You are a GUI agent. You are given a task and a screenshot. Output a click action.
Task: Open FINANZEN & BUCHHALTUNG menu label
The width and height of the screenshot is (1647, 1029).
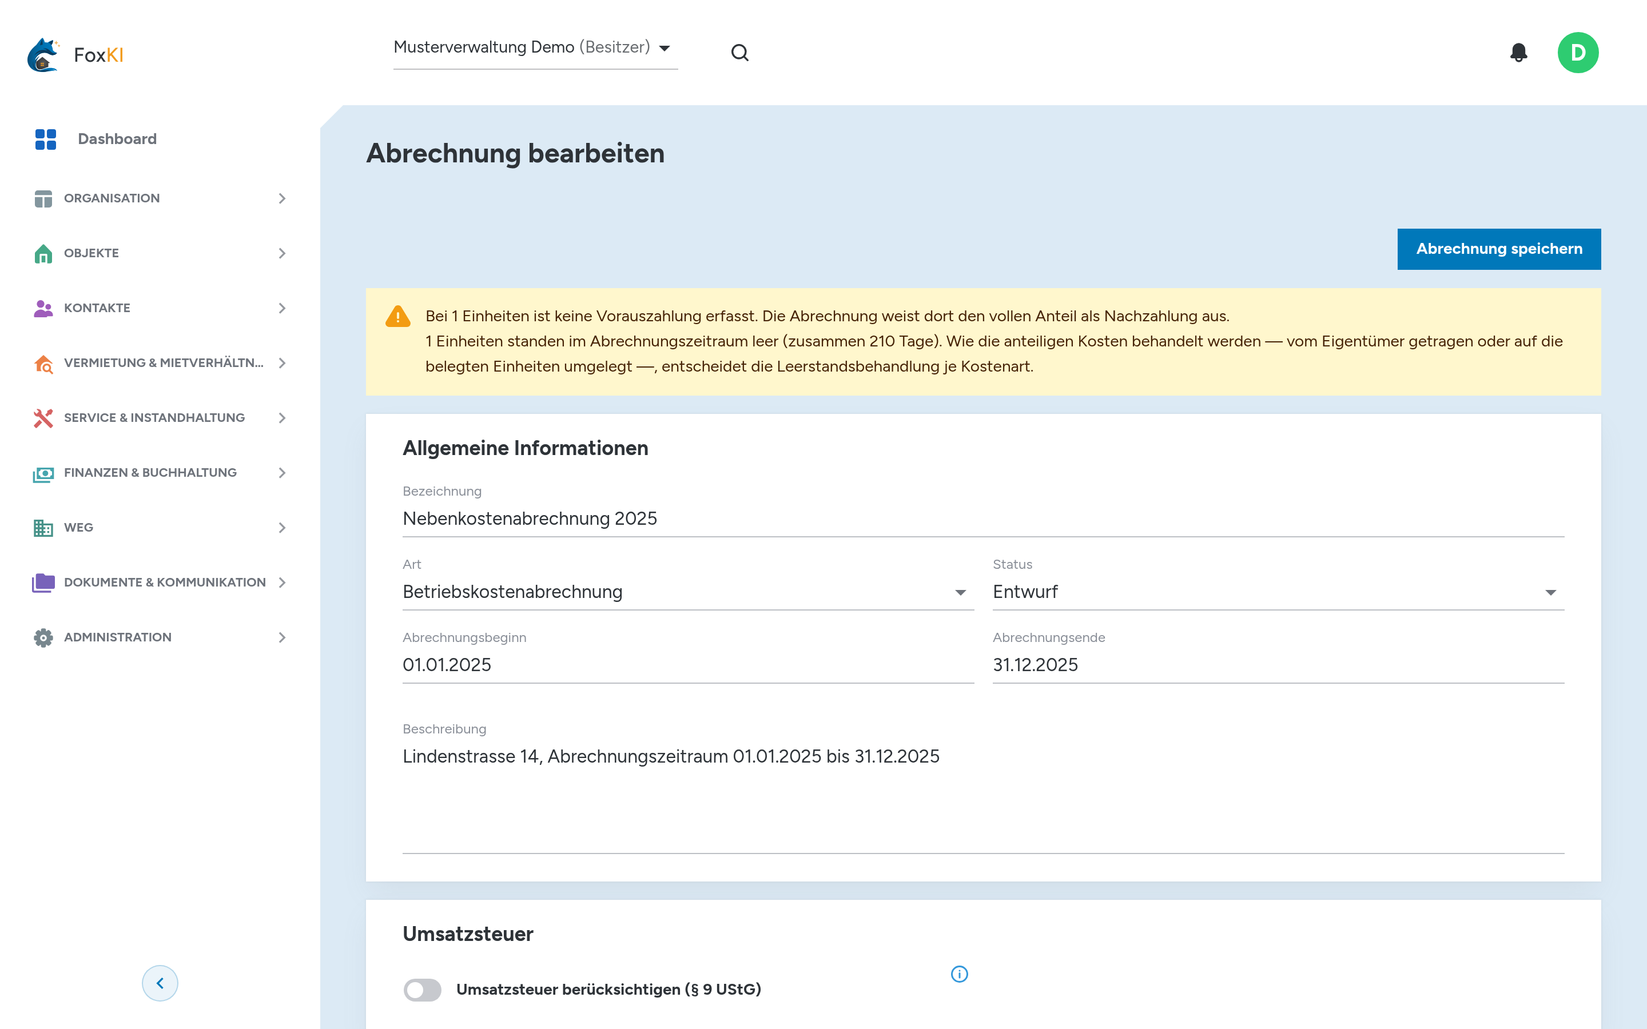[x=150, y=473]
